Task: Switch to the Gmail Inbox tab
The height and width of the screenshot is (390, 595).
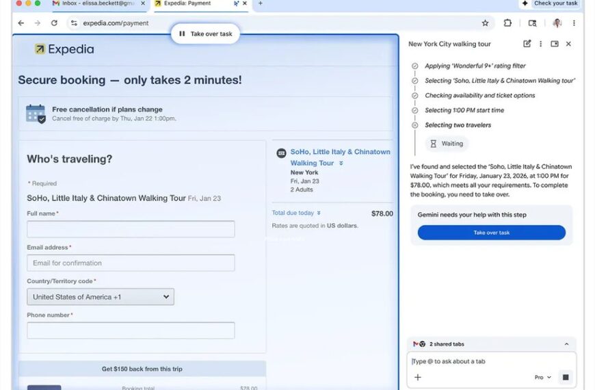Action: click(98, 3)
